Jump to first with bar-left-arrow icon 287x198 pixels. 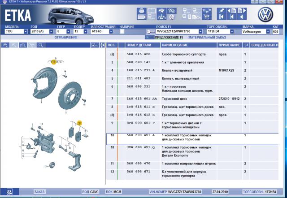pyautogui.click(x=222, y=17)
